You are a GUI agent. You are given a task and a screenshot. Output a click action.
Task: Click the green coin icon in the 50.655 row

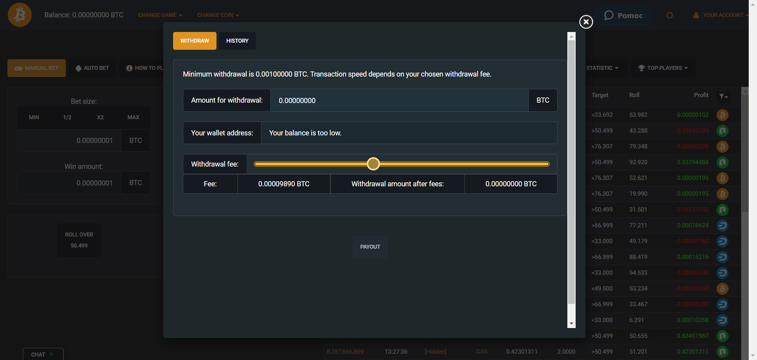point(722,336)
